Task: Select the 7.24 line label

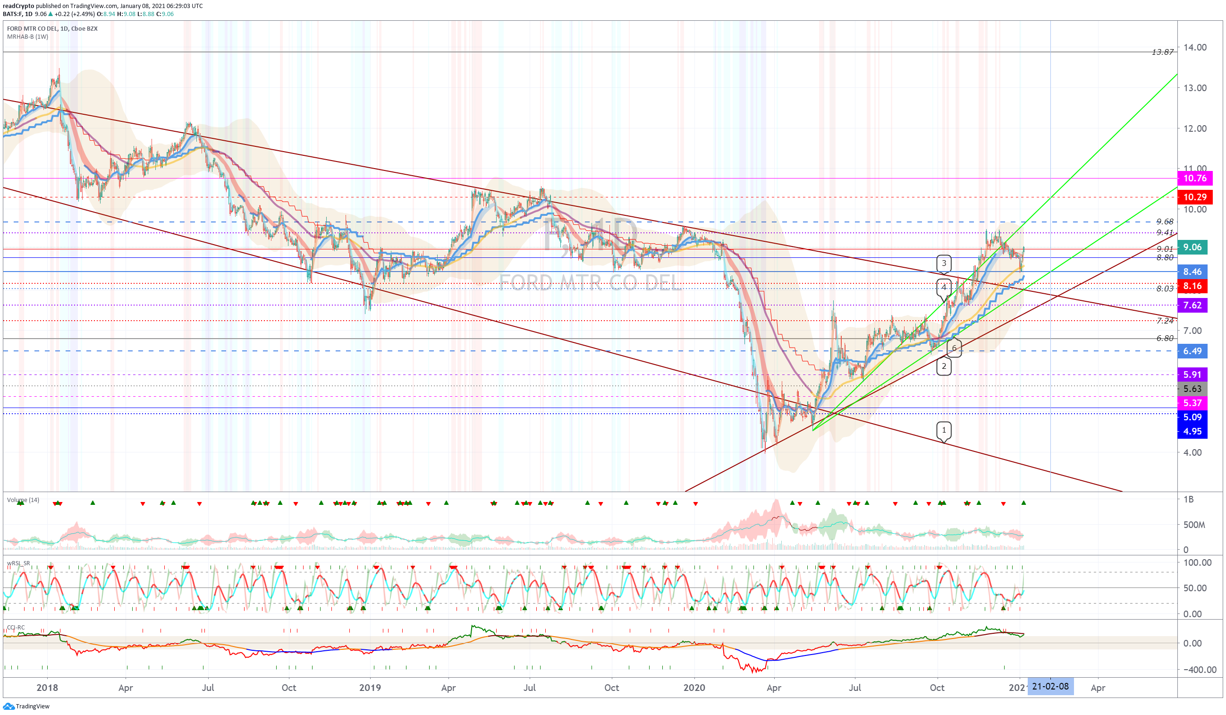Action: click(x=1165, y=321)
